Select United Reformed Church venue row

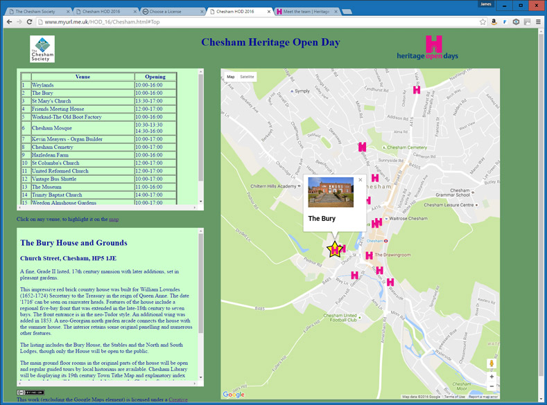coord(98,171)
